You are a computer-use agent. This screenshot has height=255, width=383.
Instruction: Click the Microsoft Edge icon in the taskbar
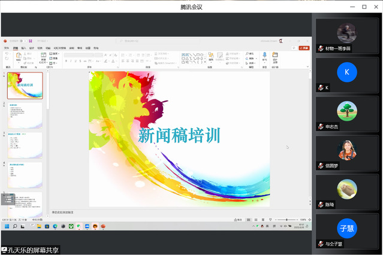click(55, 226)
